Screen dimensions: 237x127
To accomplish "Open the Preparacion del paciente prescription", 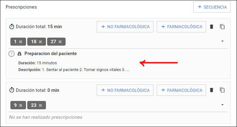I will tap(51, 54).
